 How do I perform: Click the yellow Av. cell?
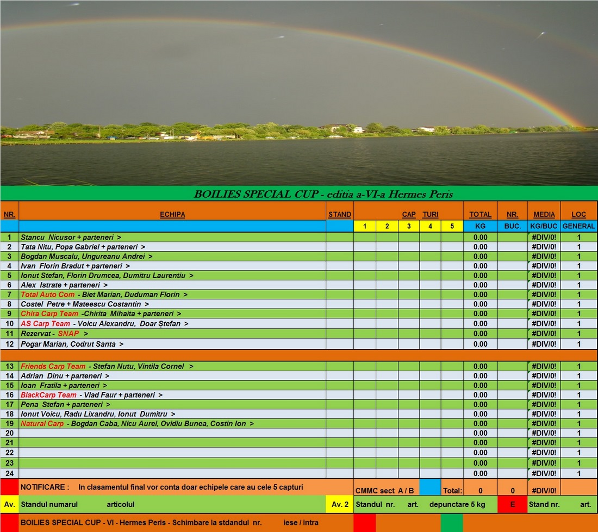9,504
